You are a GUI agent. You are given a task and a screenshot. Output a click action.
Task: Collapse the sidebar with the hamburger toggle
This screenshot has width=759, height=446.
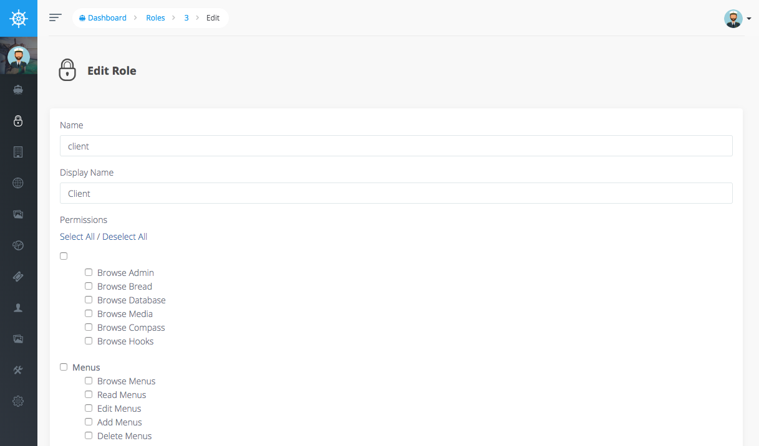tap(55, 17)
